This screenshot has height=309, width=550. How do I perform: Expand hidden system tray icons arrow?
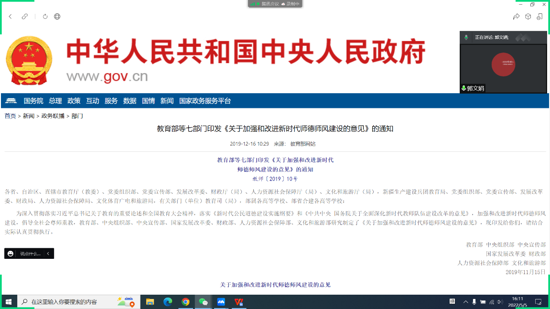(465, 302)
